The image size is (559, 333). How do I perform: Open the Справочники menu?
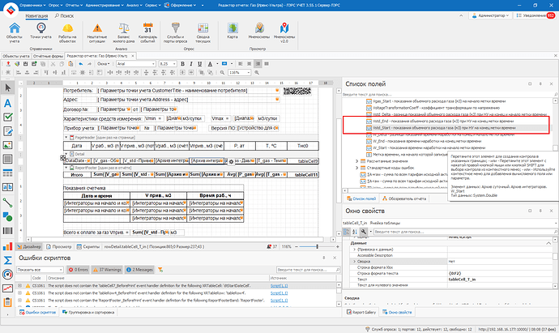click(x=32, y=5)
